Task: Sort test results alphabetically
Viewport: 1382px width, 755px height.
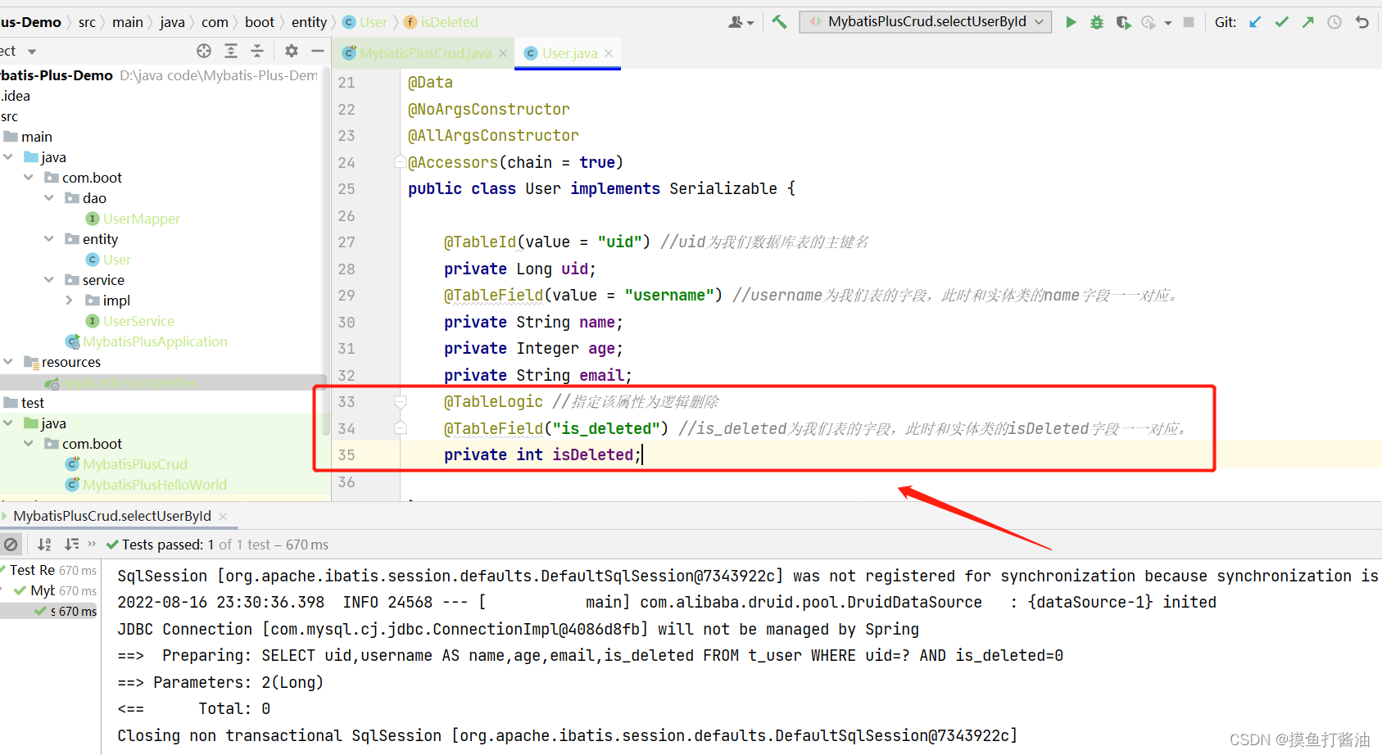Action: (x=44, y=545)
